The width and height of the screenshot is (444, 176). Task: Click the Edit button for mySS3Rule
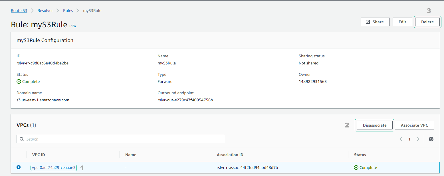pyautogui.click(x=402, y=22)
